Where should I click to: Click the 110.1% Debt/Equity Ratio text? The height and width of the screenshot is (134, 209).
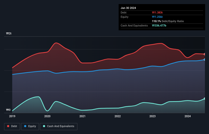pyautogui.click(x=168, y=21)
